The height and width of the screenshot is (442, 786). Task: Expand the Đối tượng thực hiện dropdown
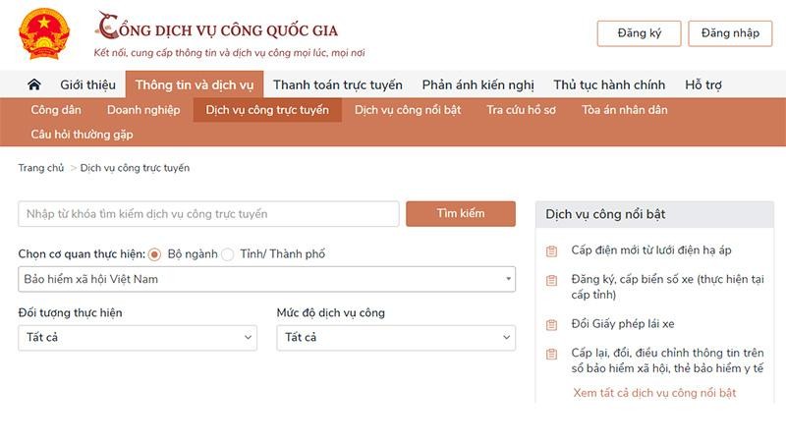138,338
